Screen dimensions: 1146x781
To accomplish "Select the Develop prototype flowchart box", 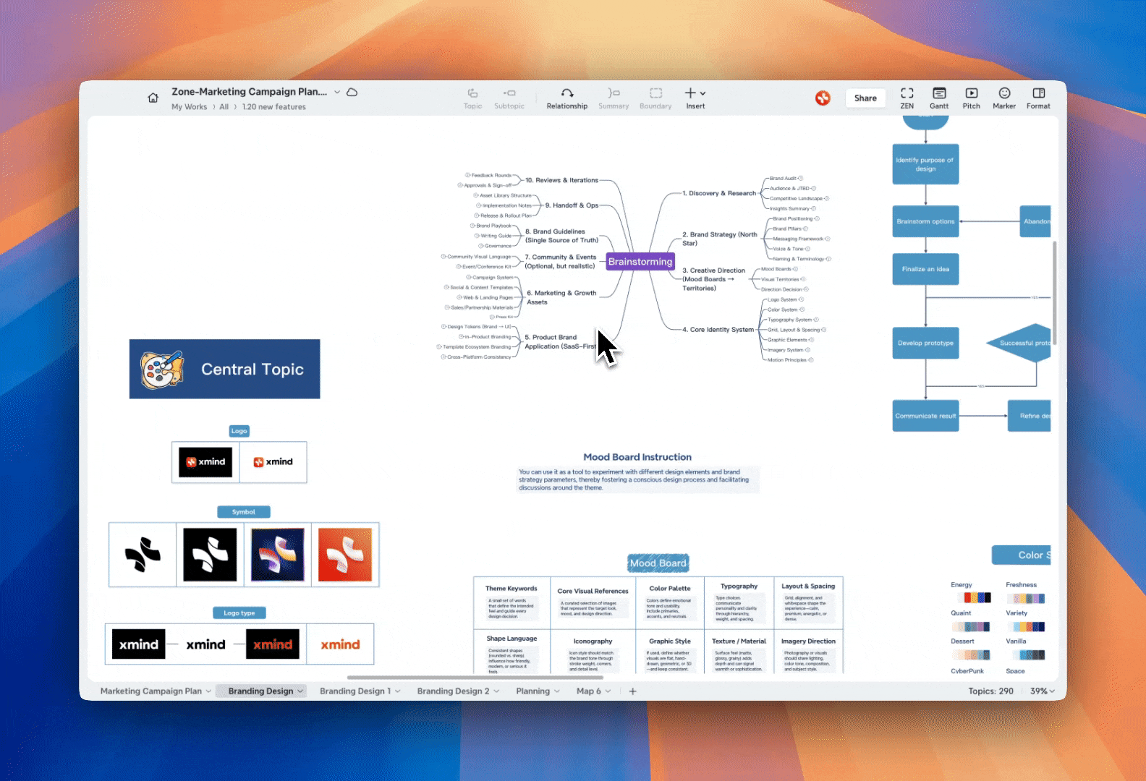I will pos(925,343).
